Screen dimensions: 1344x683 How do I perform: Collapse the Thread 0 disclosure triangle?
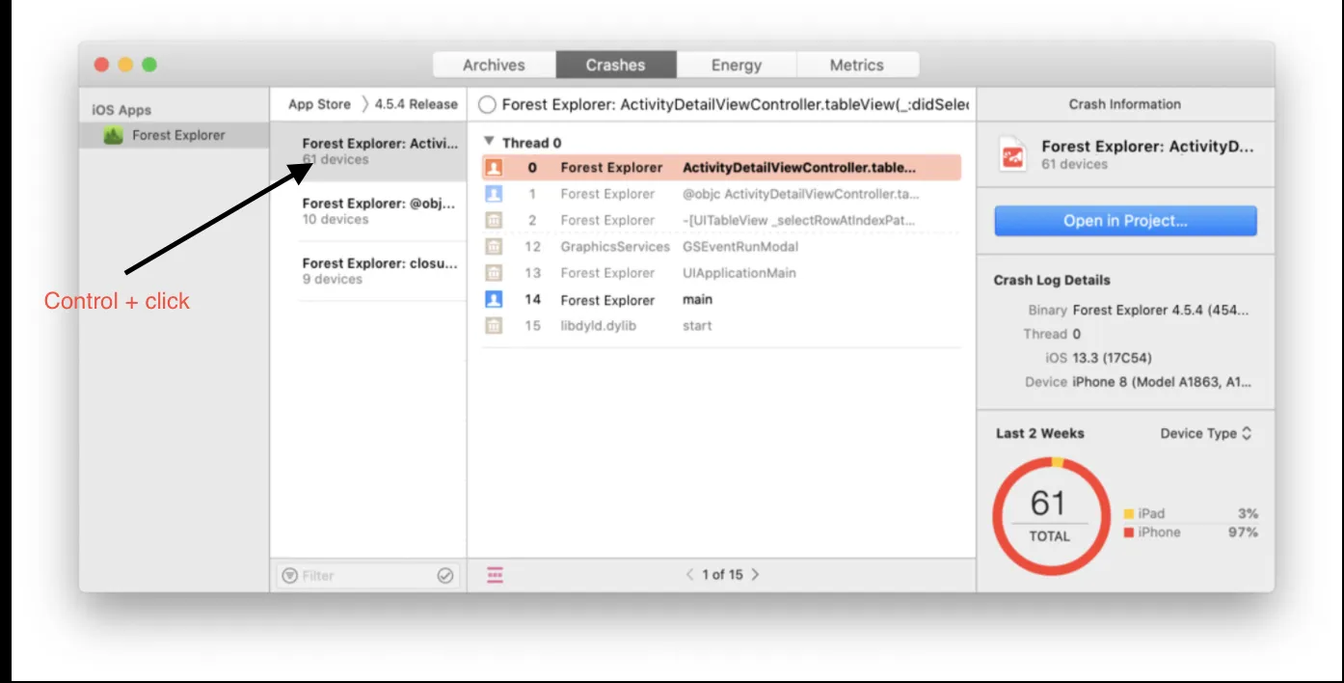(489, 142)
